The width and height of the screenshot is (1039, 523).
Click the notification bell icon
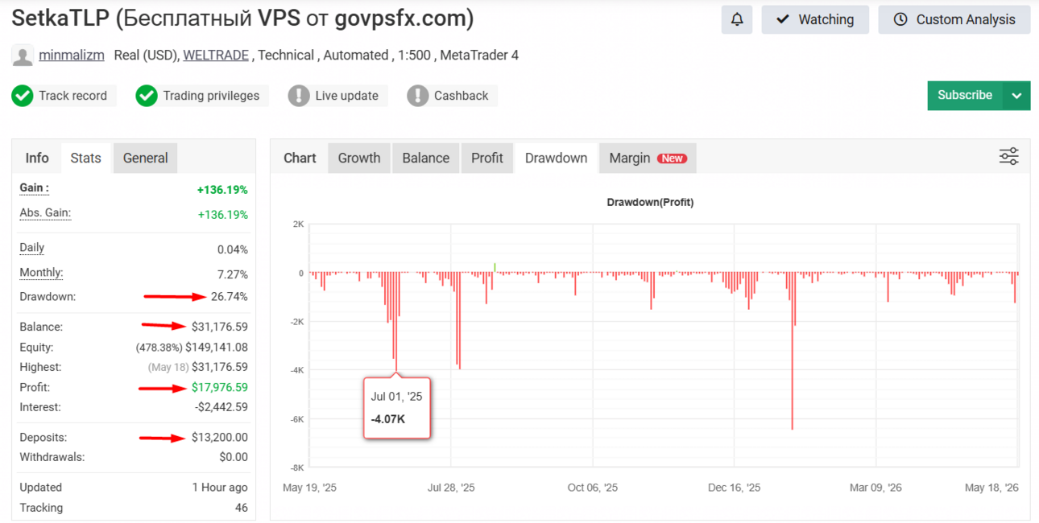tap(737, 20)
